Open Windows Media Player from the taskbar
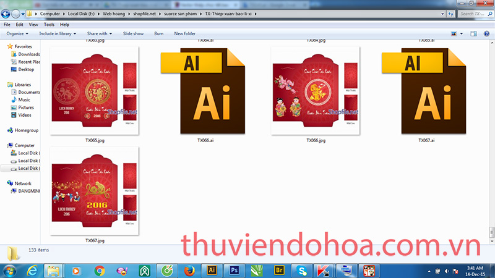 pyautogui.click(x=76, y=271)
